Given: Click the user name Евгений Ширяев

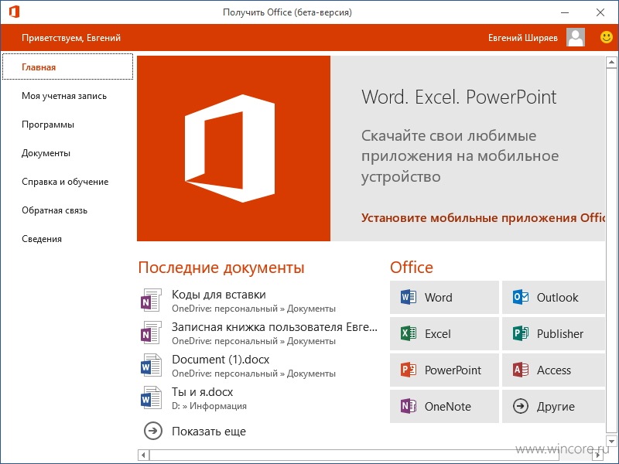Looking at the screenshot, I should [523, 38].
